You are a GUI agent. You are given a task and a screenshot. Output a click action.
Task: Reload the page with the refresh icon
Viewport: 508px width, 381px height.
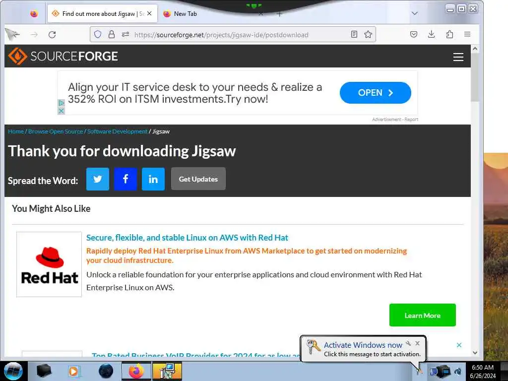(52, 34)
